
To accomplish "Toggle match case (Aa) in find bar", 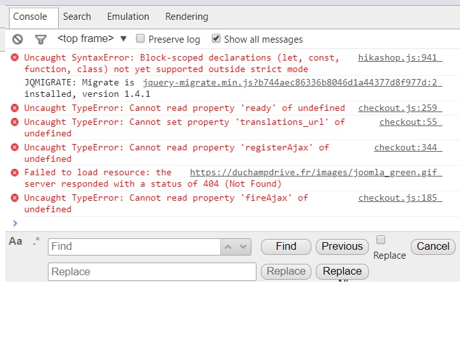I will tap(15, 241).
